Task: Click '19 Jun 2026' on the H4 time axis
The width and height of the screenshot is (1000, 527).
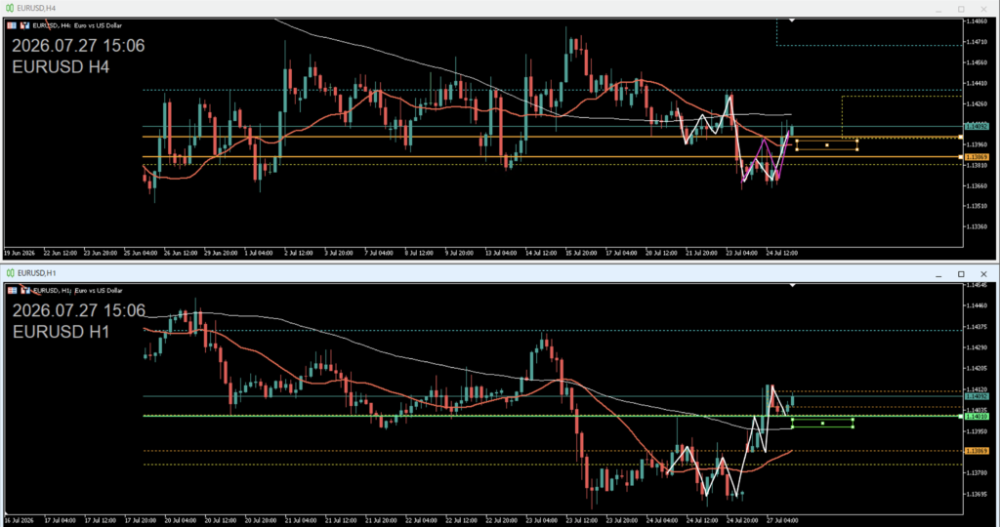Action: coord(20,253)
